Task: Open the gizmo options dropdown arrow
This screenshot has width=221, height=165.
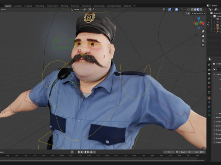Action: (x=172, y=10)
